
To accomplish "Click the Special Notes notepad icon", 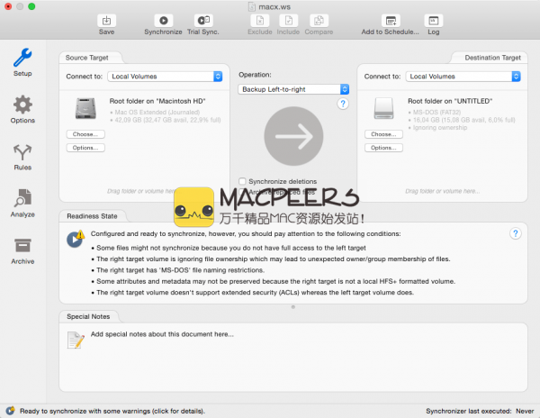I will tap(76, 340).
